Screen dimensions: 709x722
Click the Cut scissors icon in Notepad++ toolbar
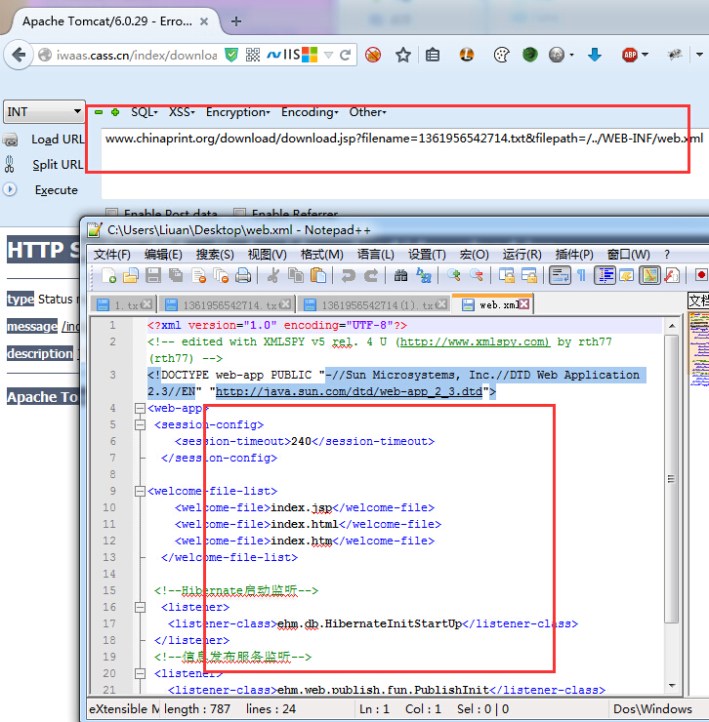coord(272,275)
